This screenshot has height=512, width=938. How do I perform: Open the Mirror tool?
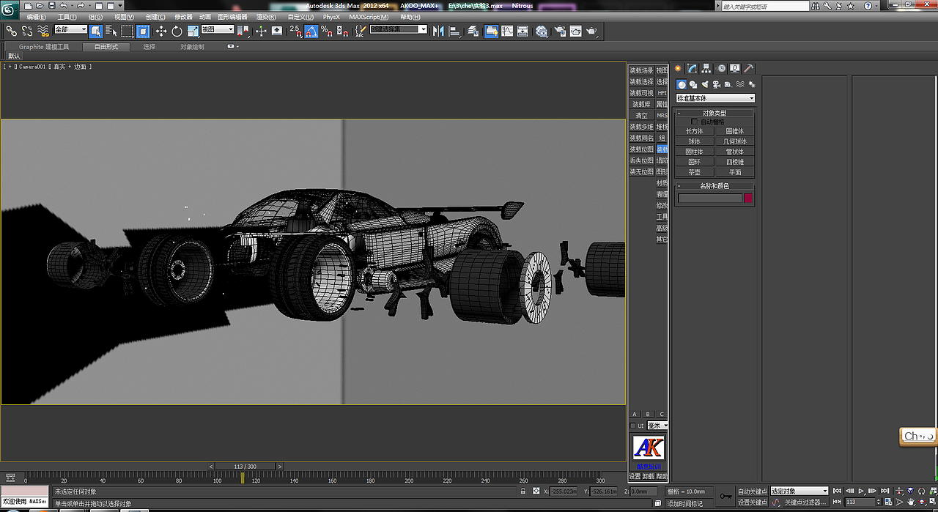[x=438, y=31]
